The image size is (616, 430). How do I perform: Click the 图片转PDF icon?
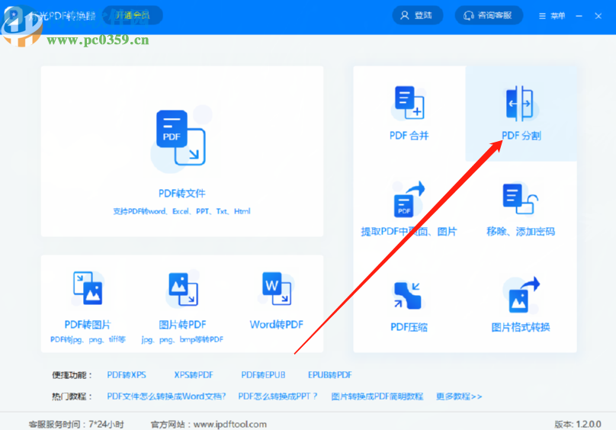click(183, 289)
